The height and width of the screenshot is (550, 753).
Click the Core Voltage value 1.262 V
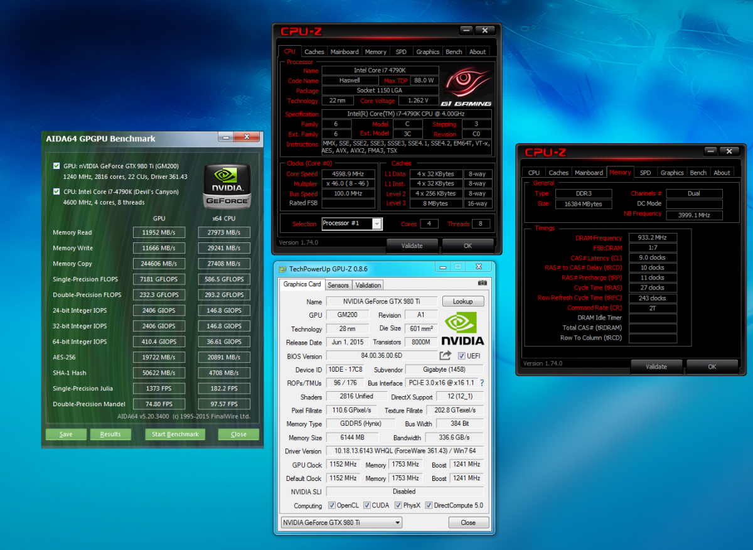coord(419,100)
